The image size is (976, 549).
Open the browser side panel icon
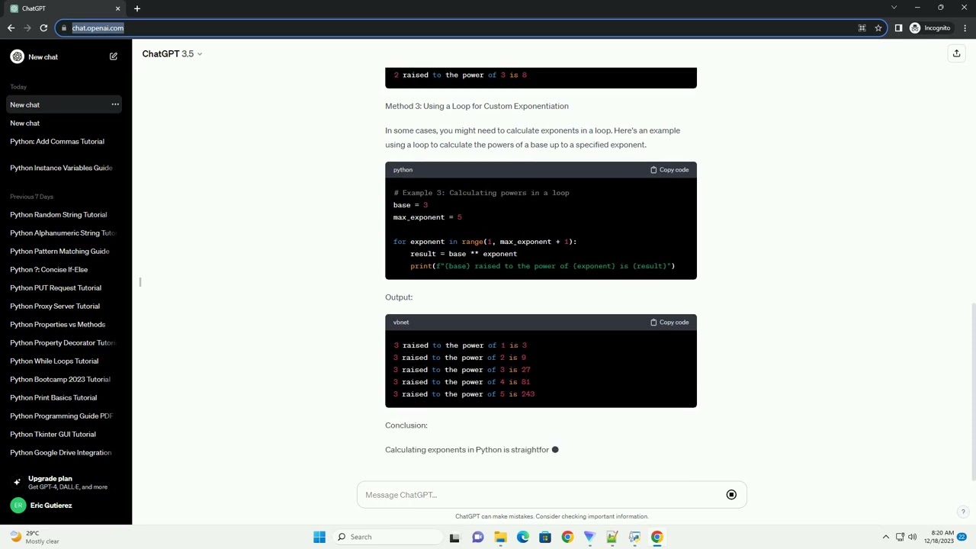click(898, 28)
